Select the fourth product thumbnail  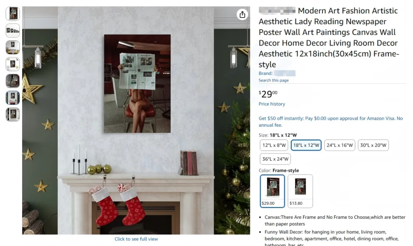pos(13,64)
